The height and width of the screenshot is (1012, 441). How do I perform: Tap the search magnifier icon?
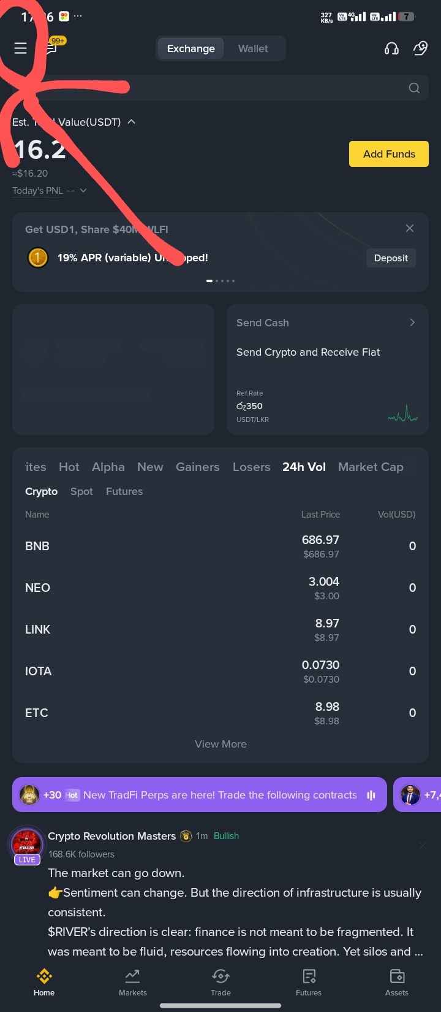click(x=414, y=88)
